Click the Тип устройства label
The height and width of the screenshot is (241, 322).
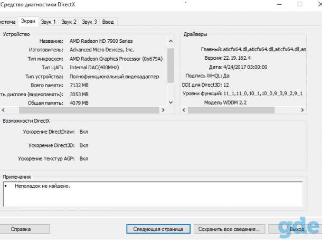pos(44,77)
